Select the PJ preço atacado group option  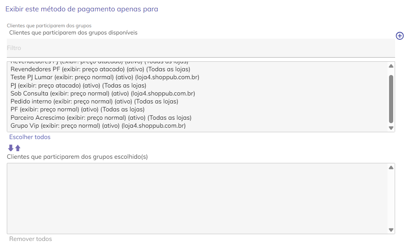tap(78, 85)
